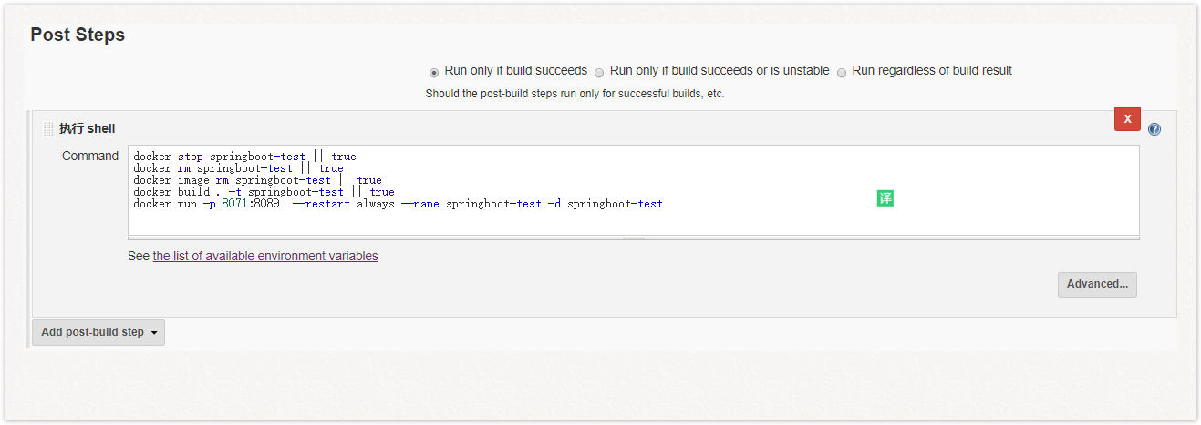This screenshot has width=1201, height=425.
Task: Click the Command textarea resize grip
Action: [x=634, y=238]
